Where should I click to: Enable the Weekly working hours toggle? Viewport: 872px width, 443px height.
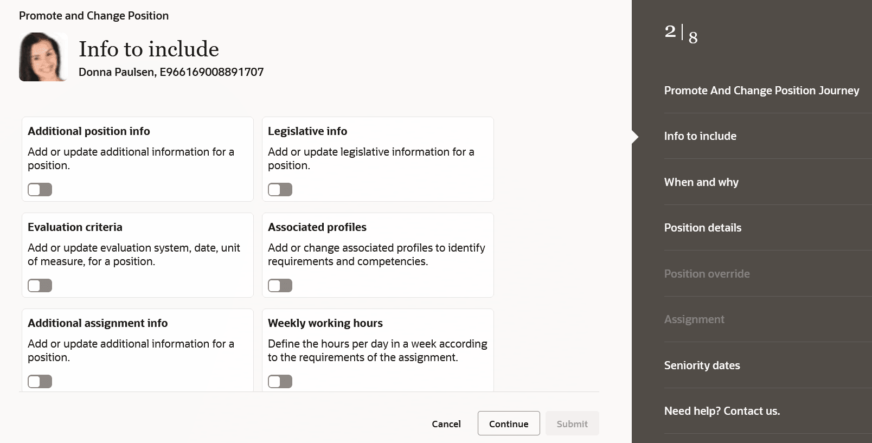click(x=280, y=381)
